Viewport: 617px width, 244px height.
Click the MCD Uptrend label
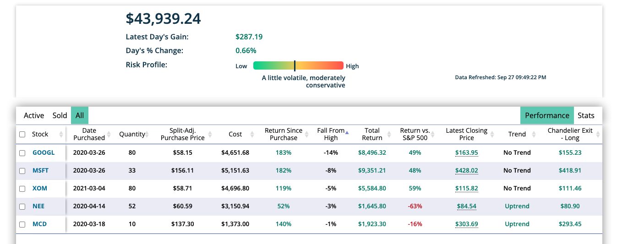pyautogui.click(x=517, y=224)
